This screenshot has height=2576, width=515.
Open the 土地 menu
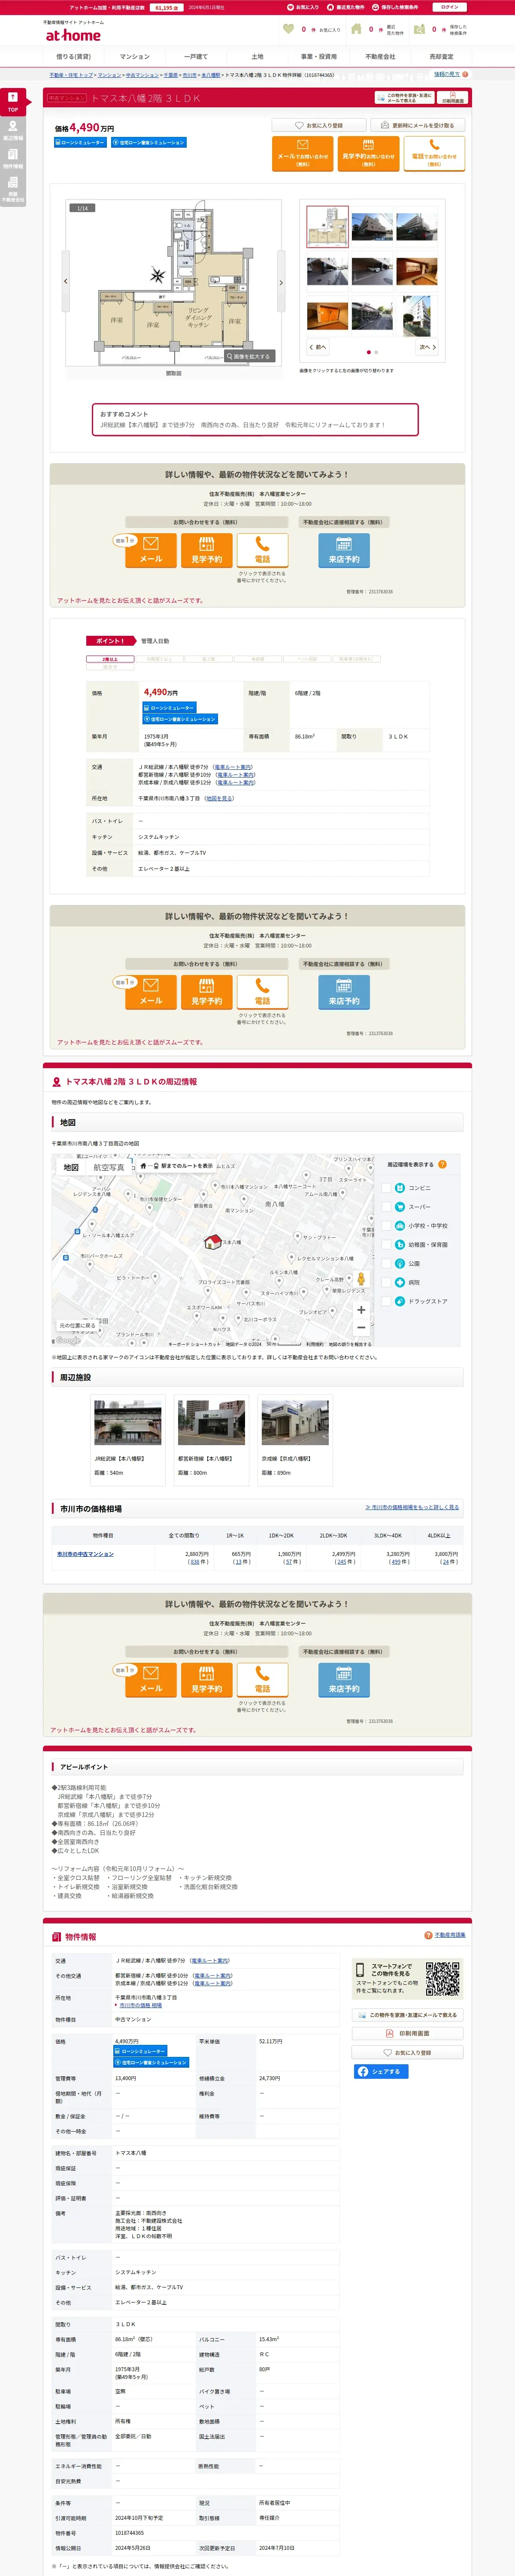click(257, 57)
